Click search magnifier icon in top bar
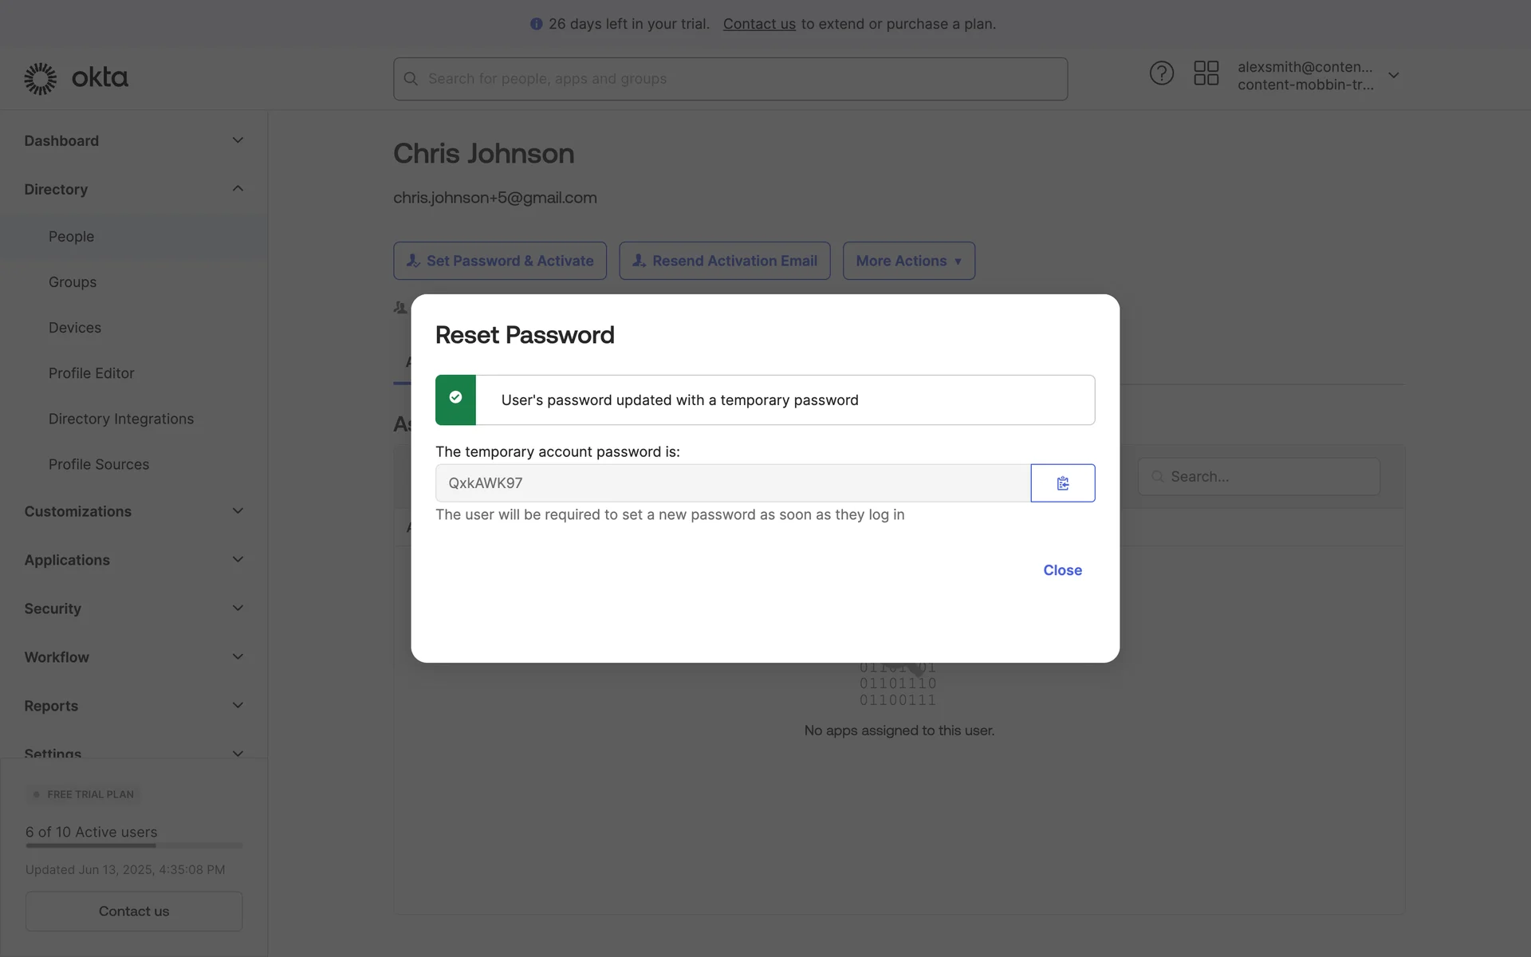The image size is (1531, 957). pos(411,79)
